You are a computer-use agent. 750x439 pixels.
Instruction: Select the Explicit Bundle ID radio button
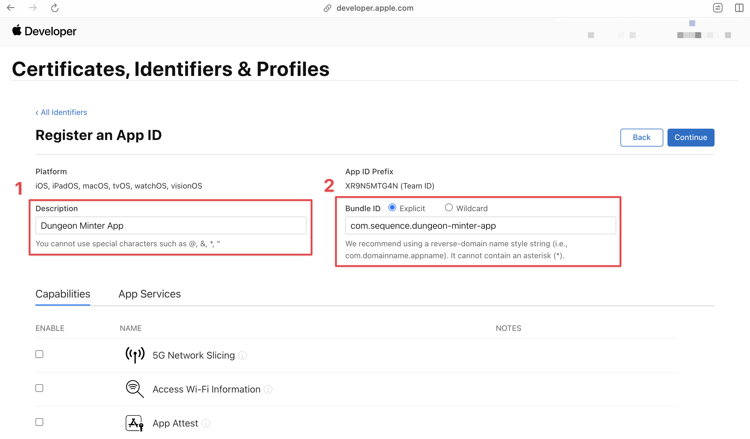[393, 208]
